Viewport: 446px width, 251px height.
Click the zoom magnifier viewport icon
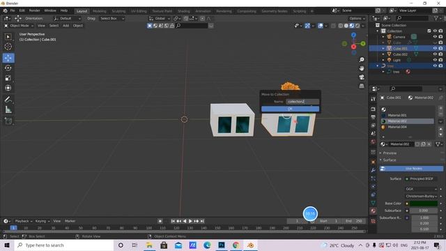[x=362, y=60]
